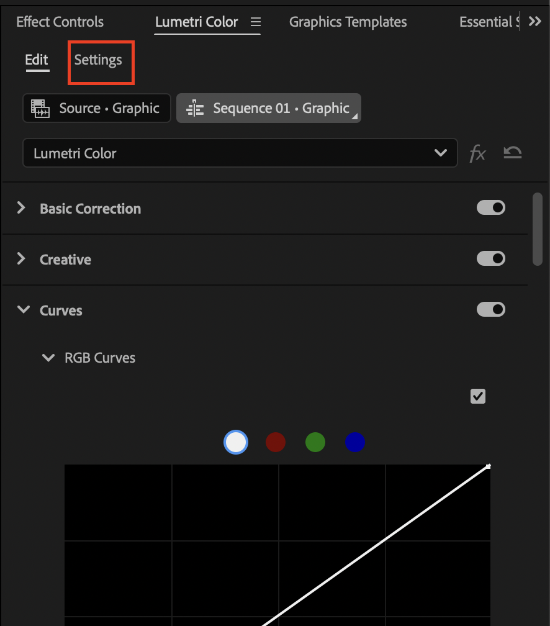Screen dimensions: 550x626
Task: Open the Lumetri Color panel menu icon
Action: tap(255, 22)
